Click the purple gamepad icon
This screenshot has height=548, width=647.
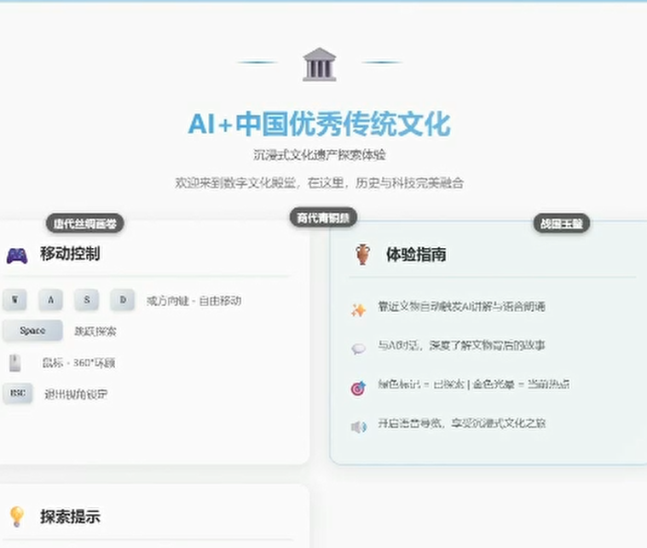click(x=17, y=255)
